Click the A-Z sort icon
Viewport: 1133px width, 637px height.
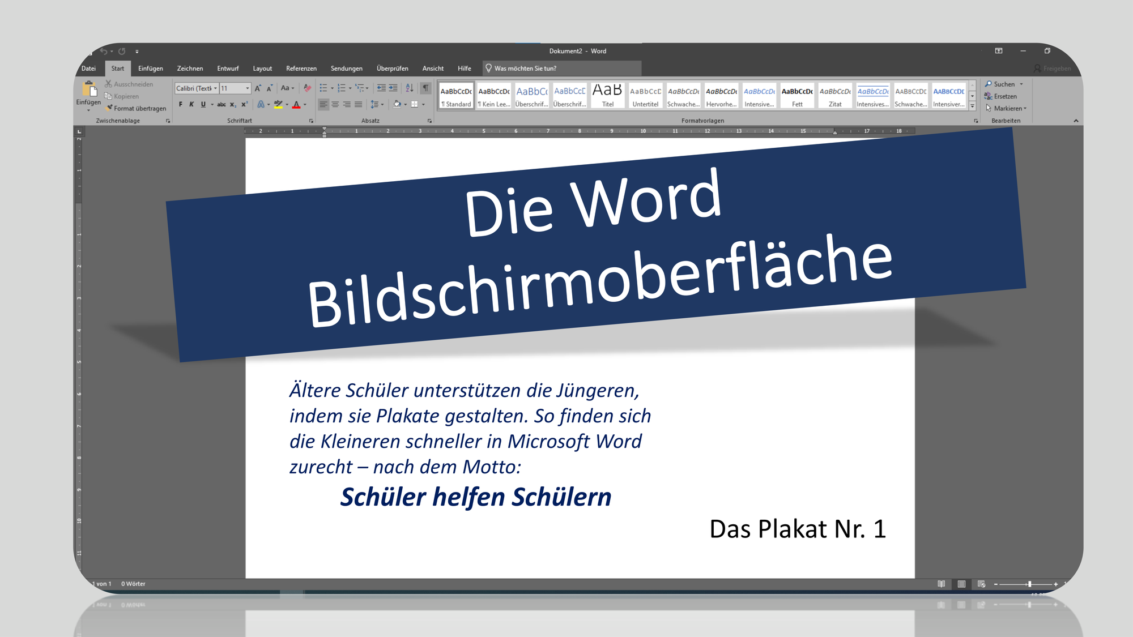[x=410, y=88]
